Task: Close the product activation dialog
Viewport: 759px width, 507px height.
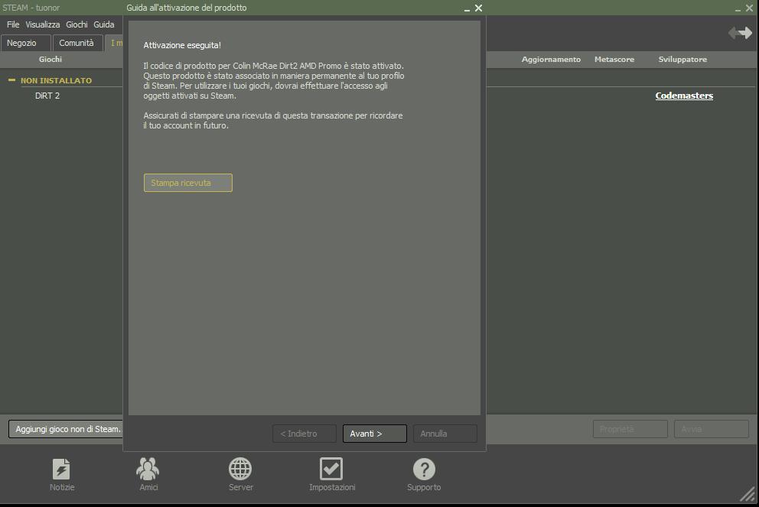Action: point(478,8)
